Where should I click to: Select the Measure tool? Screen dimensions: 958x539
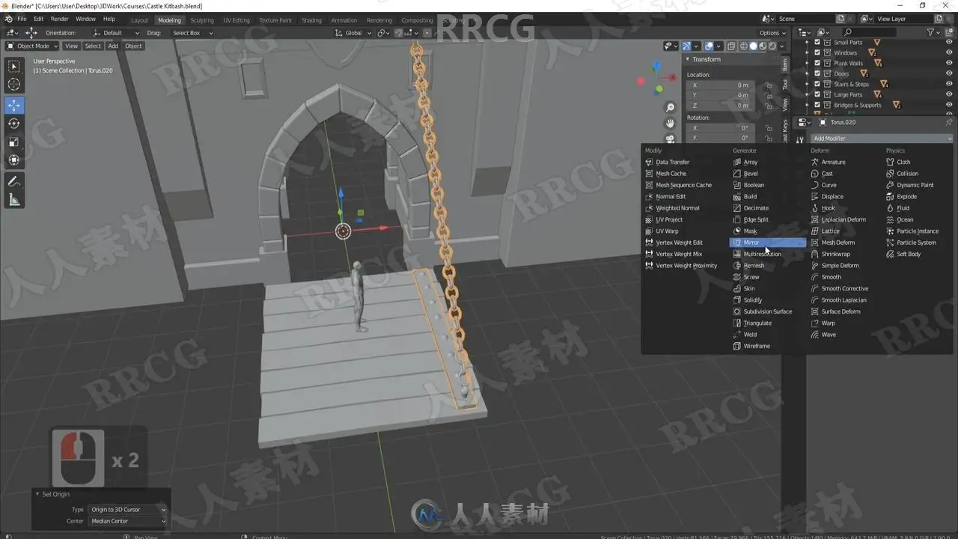pos(14,199)
